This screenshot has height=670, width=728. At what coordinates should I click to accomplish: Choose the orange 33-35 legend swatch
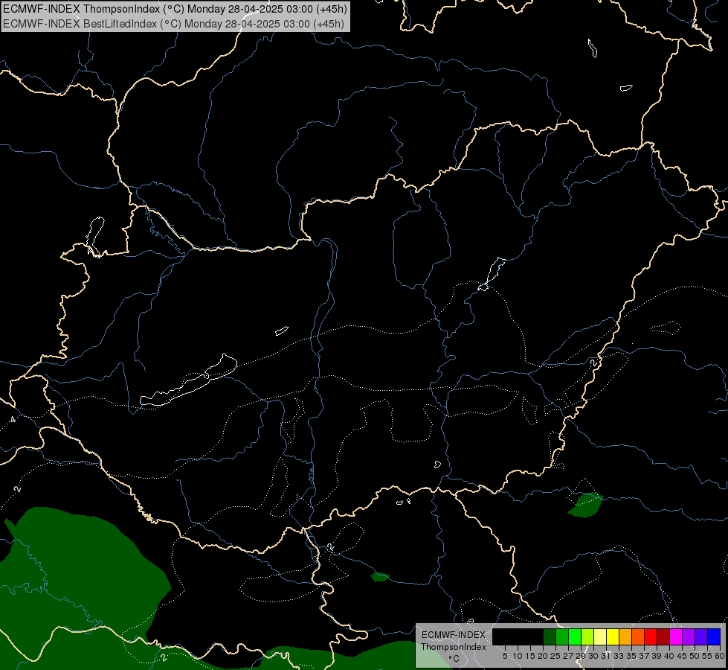click(625, 636)
